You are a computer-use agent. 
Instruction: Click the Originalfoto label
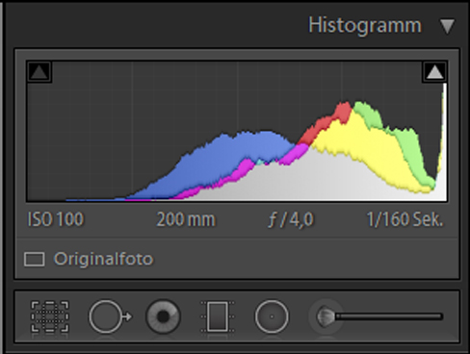click(x=103, y=259)
